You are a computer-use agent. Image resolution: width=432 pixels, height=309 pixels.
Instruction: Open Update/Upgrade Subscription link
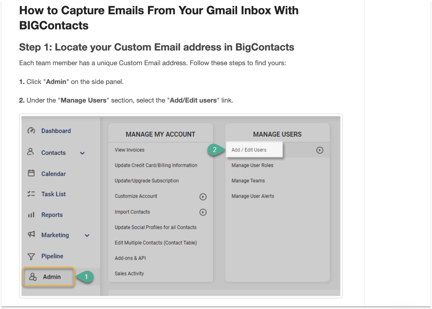point(147,181)
